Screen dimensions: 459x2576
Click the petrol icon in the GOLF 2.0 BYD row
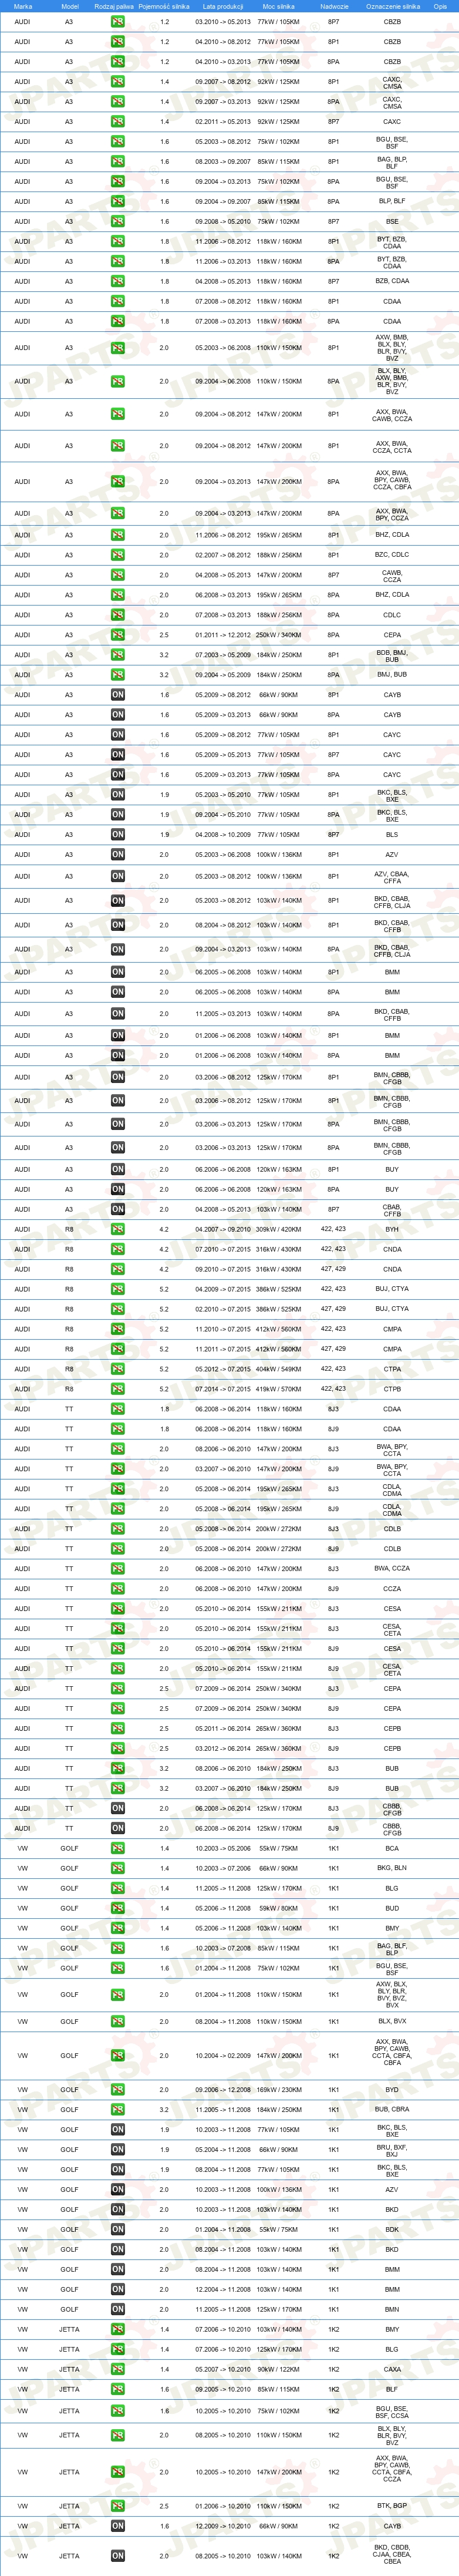[x=118, y=2089]
